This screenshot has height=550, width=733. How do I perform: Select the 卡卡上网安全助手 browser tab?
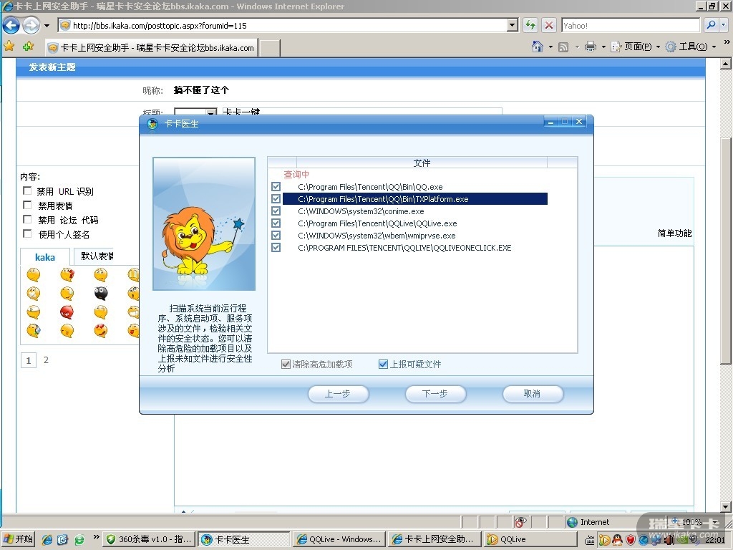[152, 48]
